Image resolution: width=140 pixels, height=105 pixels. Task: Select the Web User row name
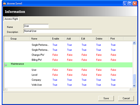[37, 85]
